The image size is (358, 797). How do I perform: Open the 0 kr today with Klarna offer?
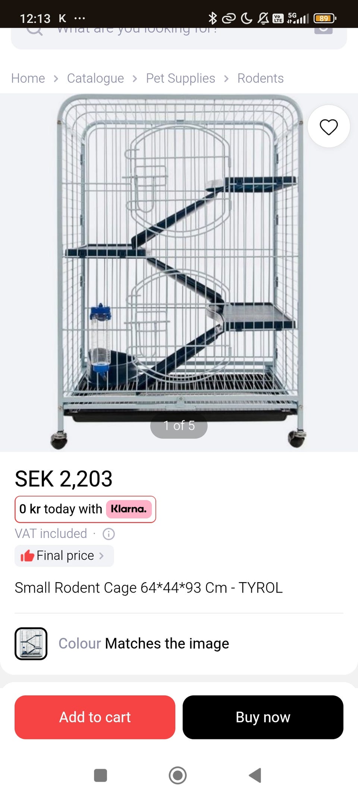coord(85,509)
